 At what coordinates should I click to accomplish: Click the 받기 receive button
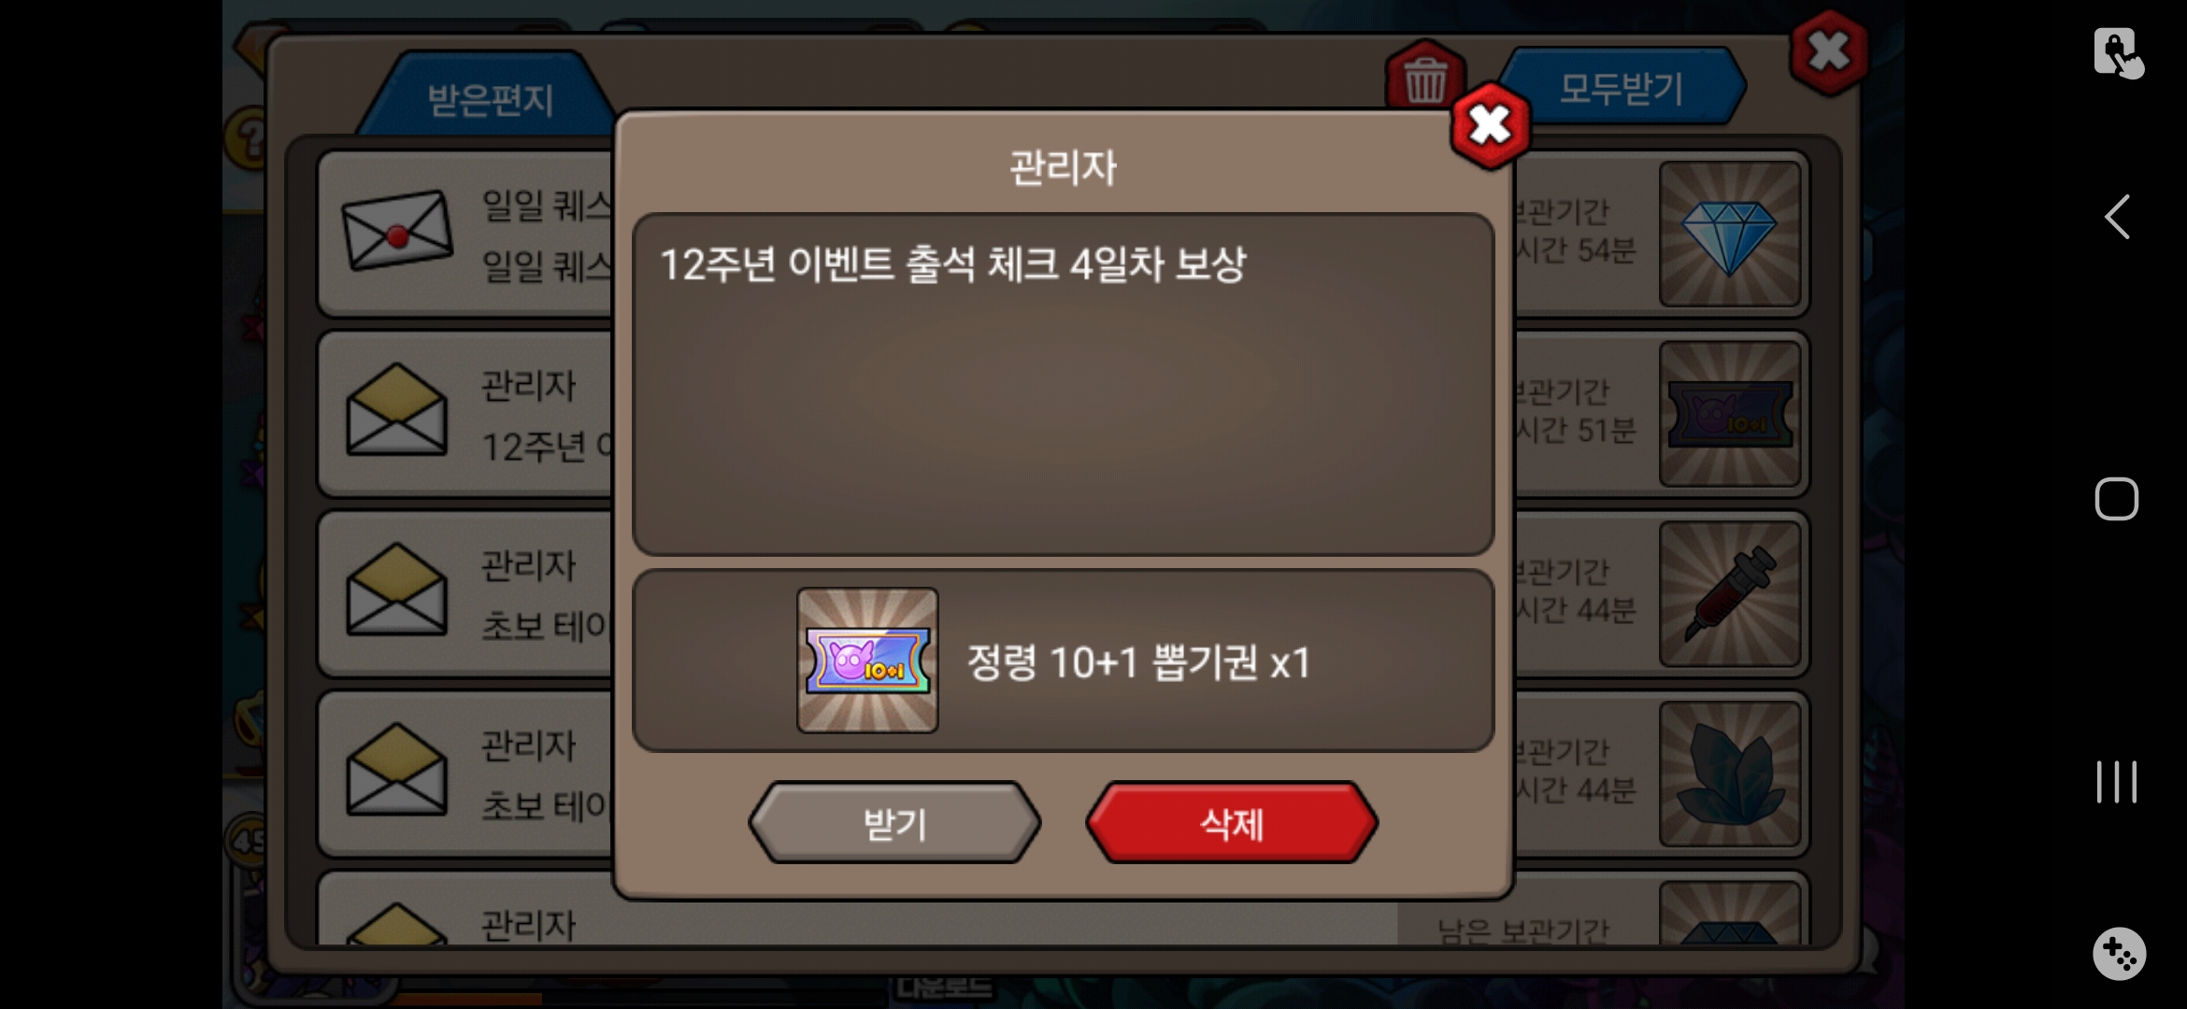coord(894,823)
